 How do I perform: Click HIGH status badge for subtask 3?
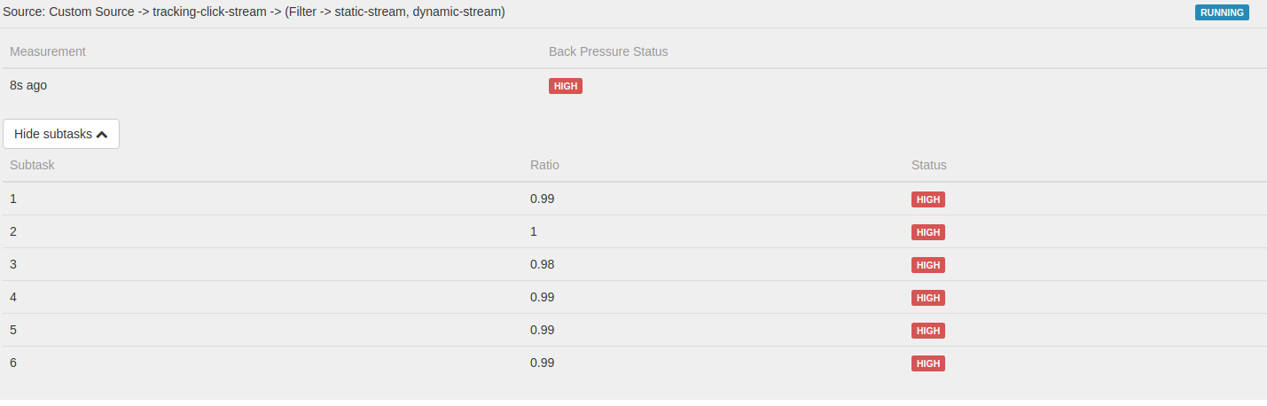point(927,265)
